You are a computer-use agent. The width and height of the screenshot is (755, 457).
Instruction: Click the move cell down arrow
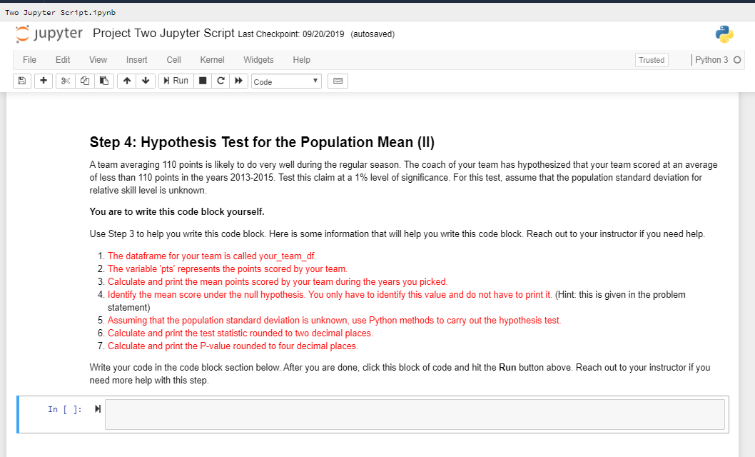point(146,80)
